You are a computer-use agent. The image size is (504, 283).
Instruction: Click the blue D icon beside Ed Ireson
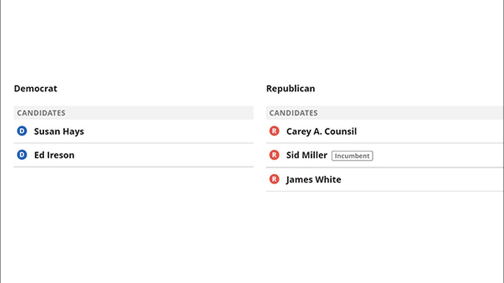22,155
